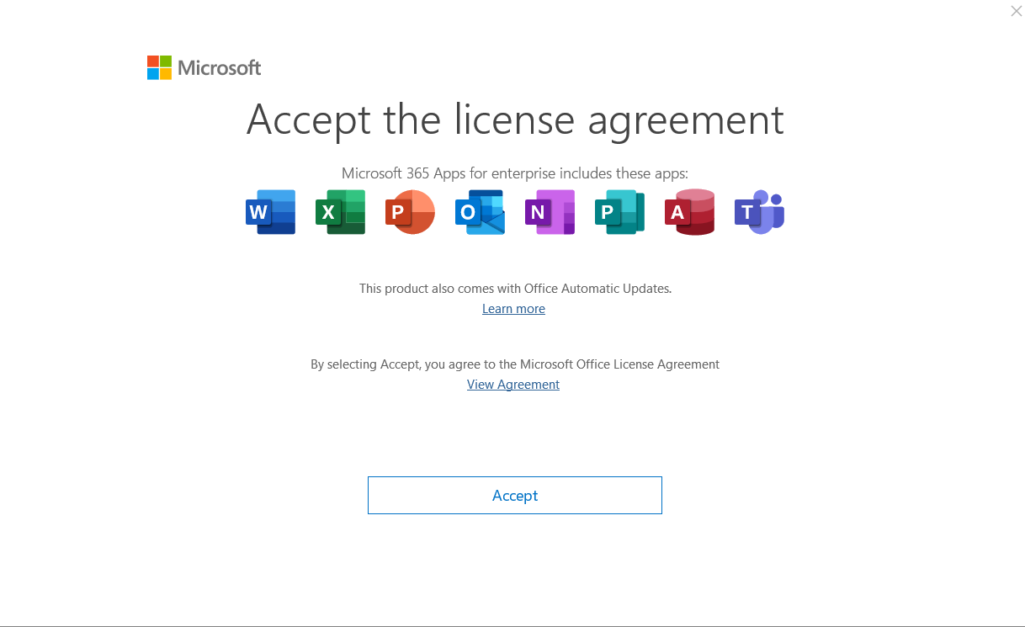Click the Word app icon
This screenshot has height=627, width=1025.
[x=270, y=212]
